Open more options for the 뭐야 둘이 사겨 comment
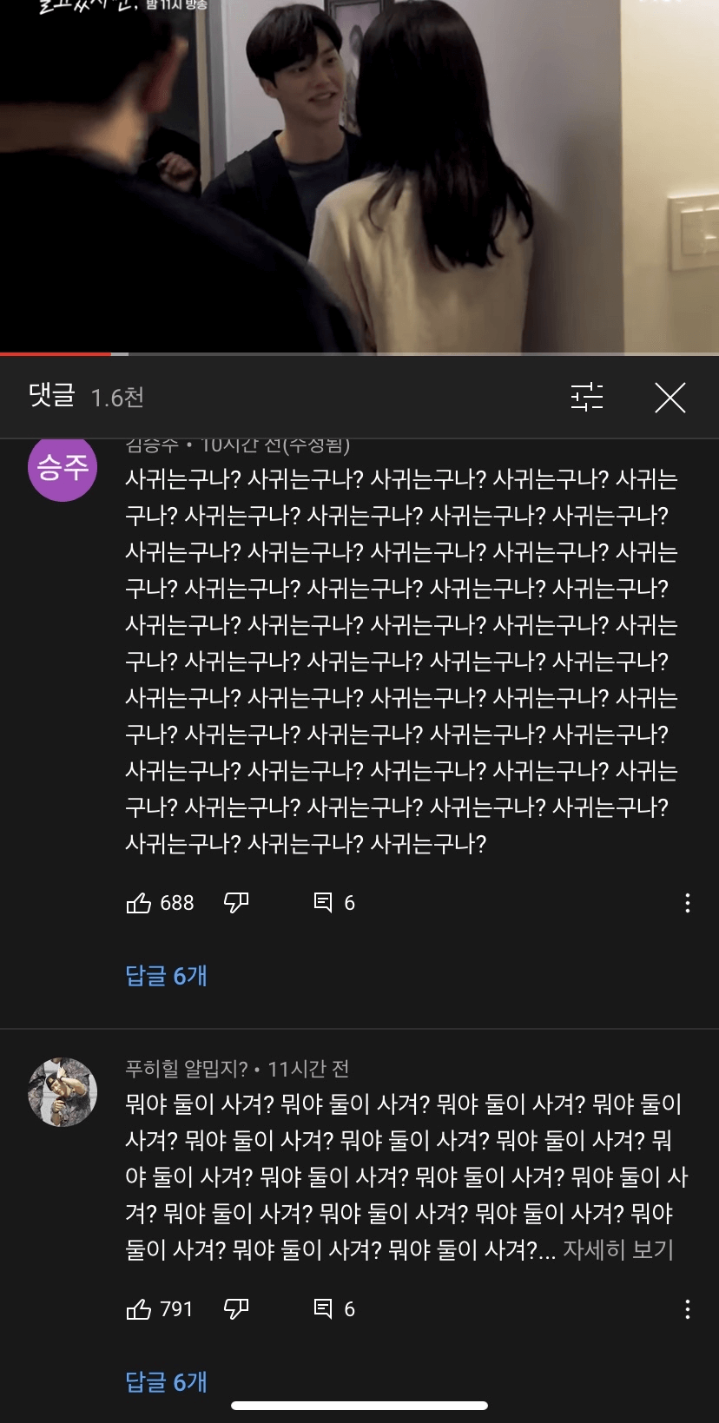Image resolution: width=719 pixels, height=1423 pixels. click(687, 1309)
